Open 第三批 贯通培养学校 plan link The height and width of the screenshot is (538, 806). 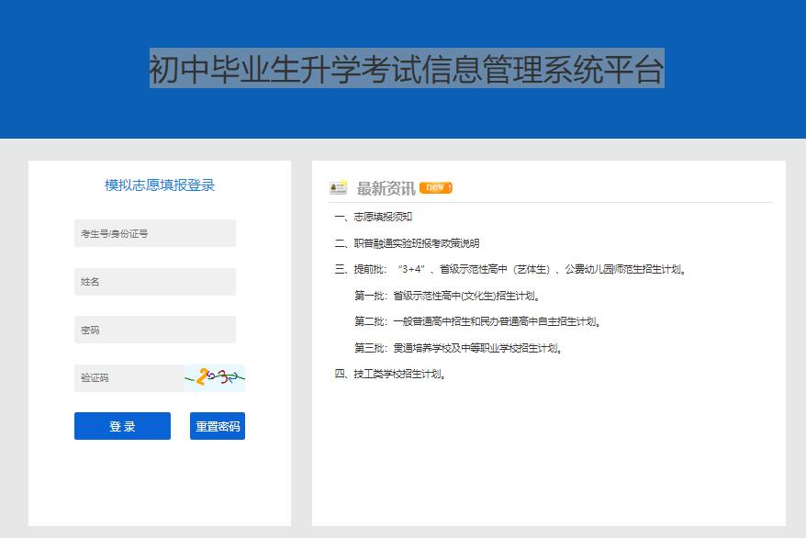click(458, 348)
